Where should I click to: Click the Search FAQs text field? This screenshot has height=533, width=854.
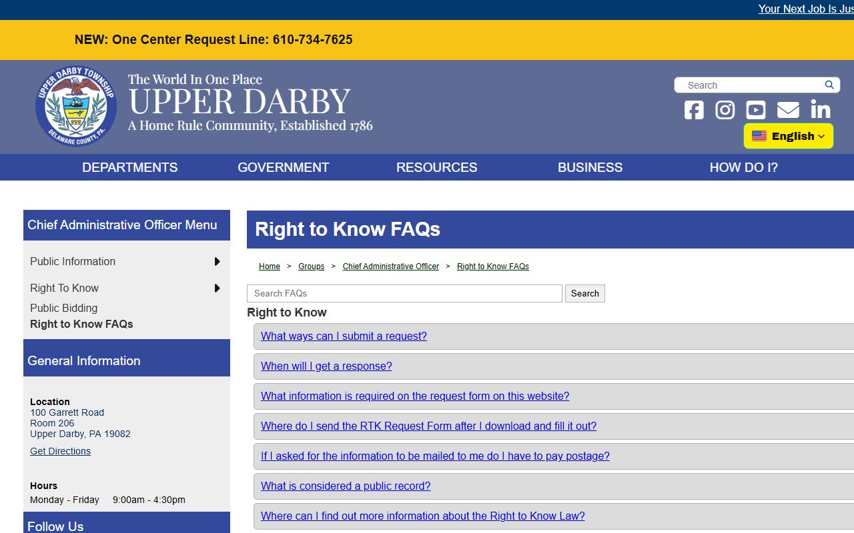tap(404, 293)
